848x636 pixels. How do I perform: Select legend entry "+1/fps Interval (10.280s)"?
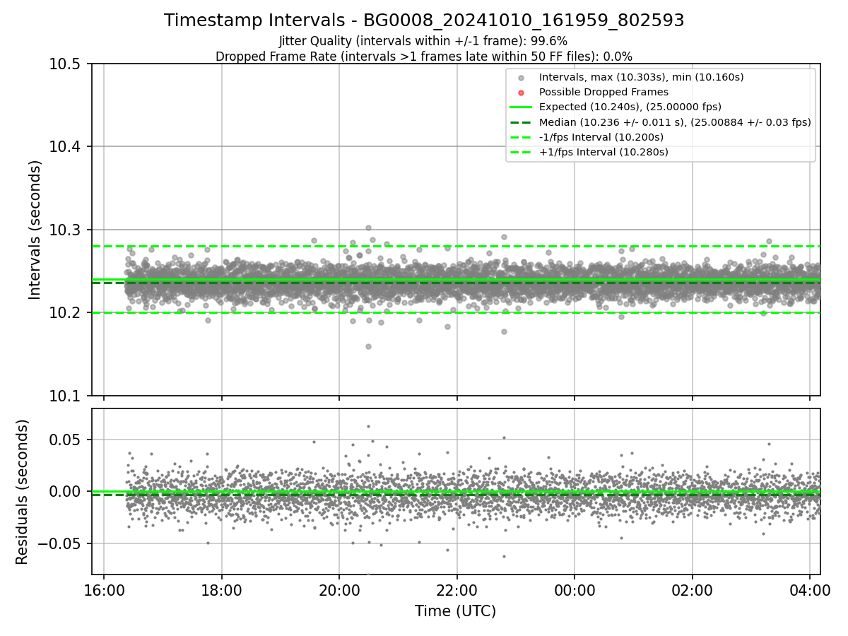coord(603,152)
